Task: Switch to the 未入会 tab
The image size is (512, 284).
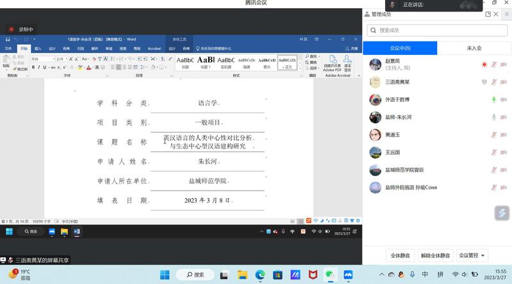Action: point(474,48)
